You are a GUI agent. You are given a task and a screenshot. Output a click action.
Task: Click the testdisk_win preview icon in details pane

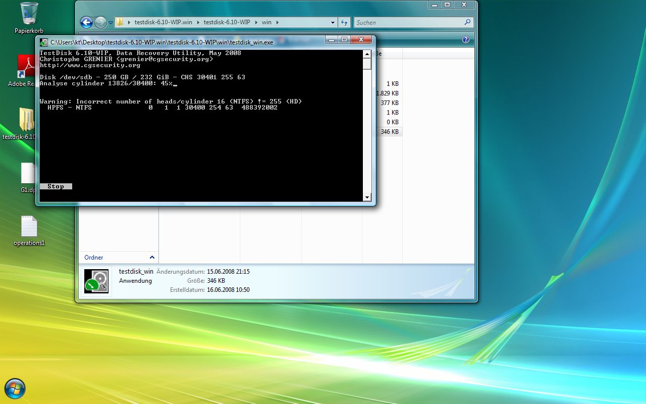(96, 281)
